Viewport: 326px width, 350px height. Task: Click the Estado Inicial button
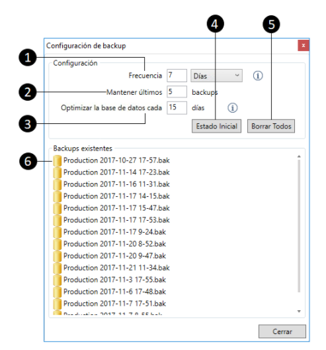tap(216, 127)
